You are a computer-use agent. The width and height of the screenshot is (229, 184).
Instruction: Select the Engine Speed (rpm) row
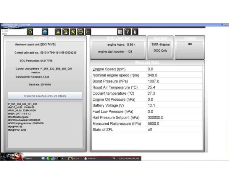(x=147, y=69)
